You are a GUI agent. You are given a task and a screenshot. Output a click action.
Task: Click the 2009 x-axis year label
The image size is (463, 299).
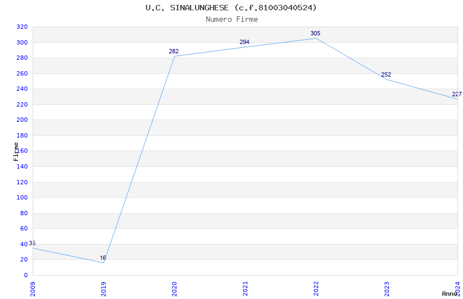pyautogui.click(x=33, y=288)
